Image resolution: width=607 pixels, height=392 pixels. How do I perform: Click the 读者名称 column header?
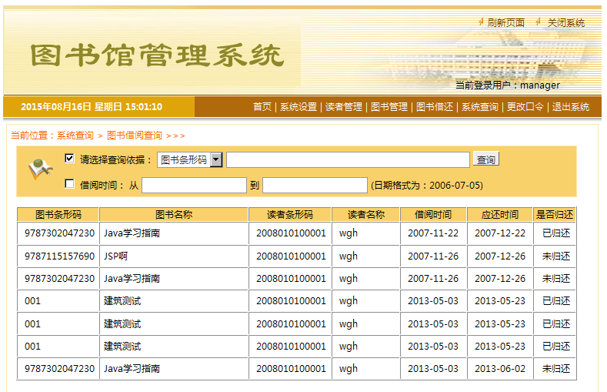pos(366,215)
